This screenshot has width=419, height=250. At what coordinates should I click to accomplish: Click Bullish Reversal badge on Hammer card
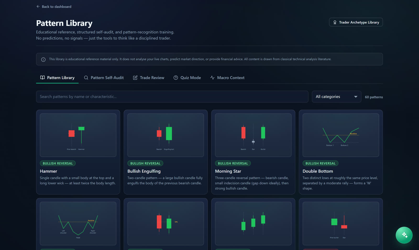click(x=58, y=163)
